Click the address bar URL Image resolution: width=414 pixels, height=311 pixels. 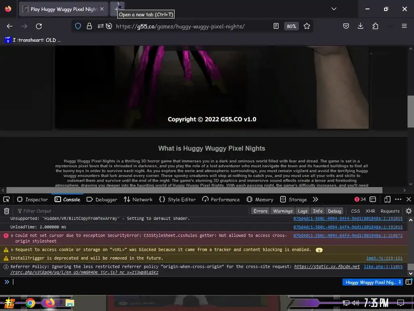coord(180,26)
